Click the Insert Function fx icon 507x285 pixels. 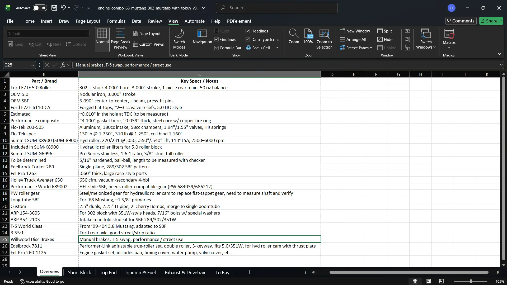tap(63, 65)
